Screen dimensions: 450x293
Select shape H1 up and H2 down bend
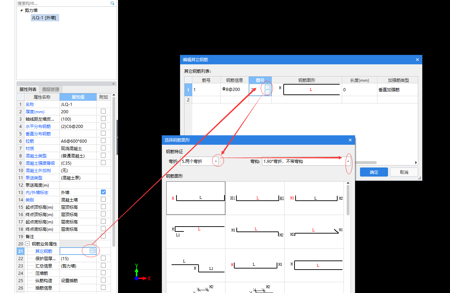[x=255, y=231]
